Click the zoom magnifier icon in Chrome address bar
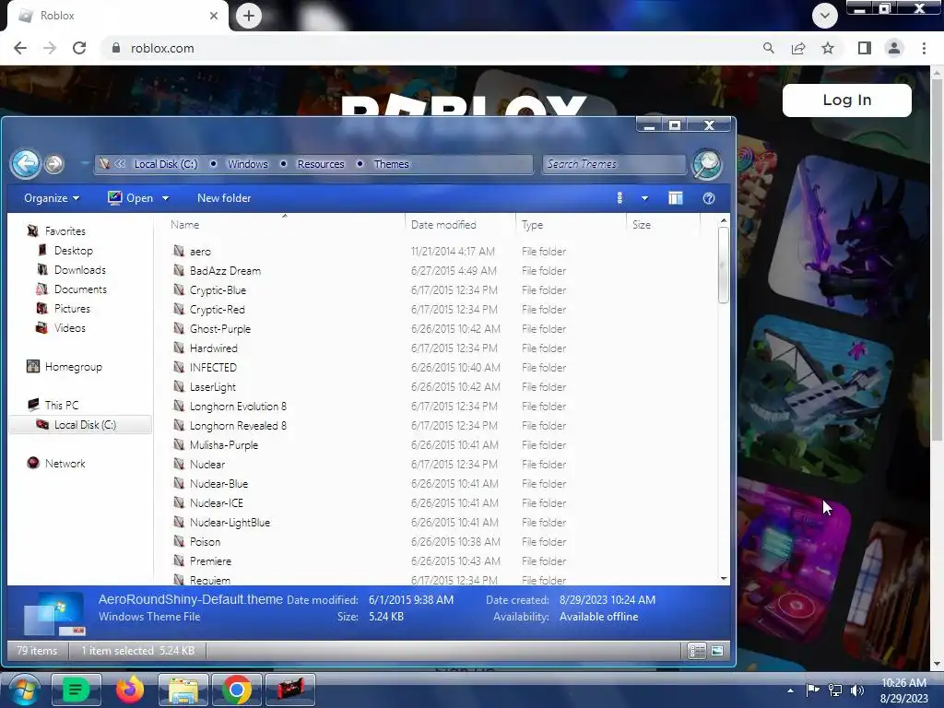The height and width of the screenshot is (708, 944). [768, 48]
